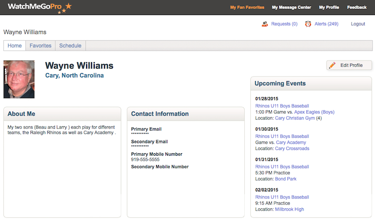Click the Requests people icon
The height and width of the screenshot is (220, 375).
coord(265,24)
